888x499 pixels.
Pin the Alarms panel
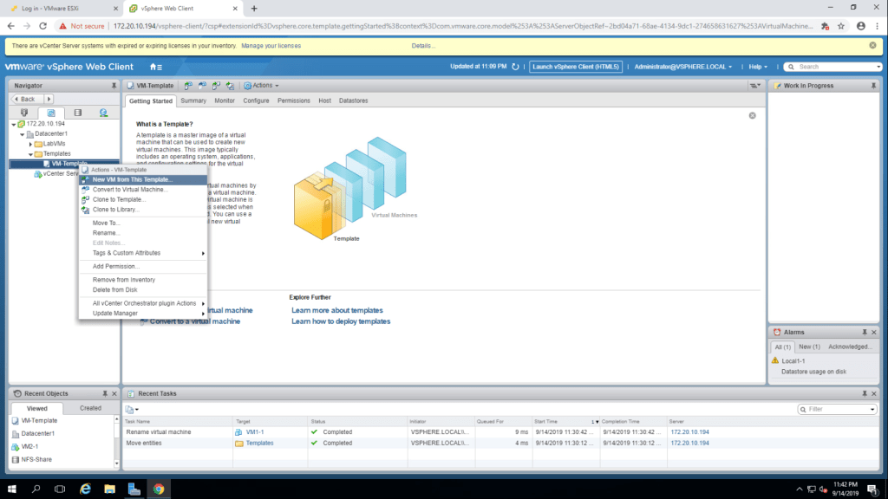pyautogui.click(x=863, y=333)
